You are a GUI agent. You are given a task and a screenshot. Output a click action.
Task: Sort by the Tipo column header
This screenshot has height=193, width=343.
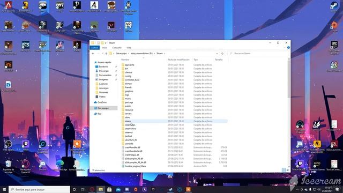pyautogui.click(x=196, y=60)
